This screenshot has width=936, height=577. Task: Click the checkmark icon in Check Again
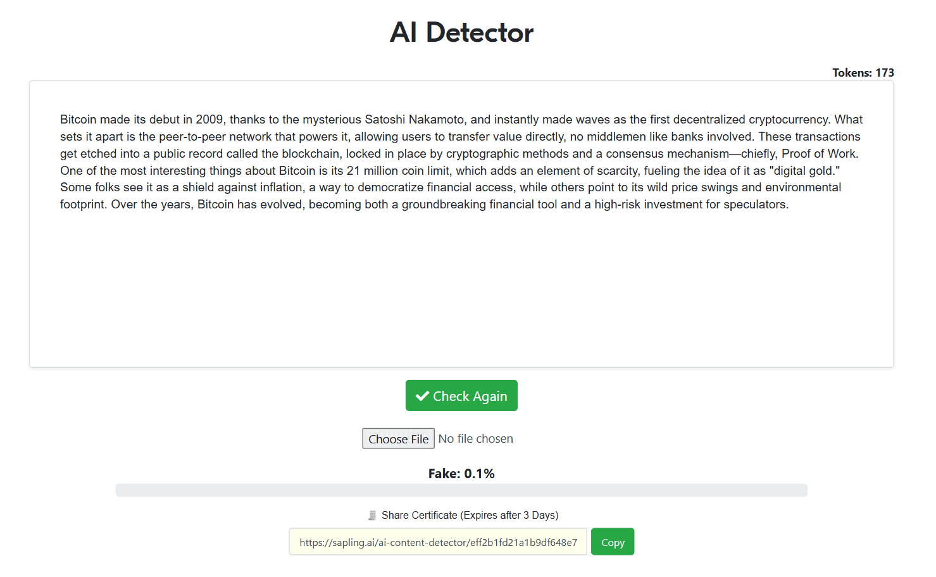coord(422,396)
